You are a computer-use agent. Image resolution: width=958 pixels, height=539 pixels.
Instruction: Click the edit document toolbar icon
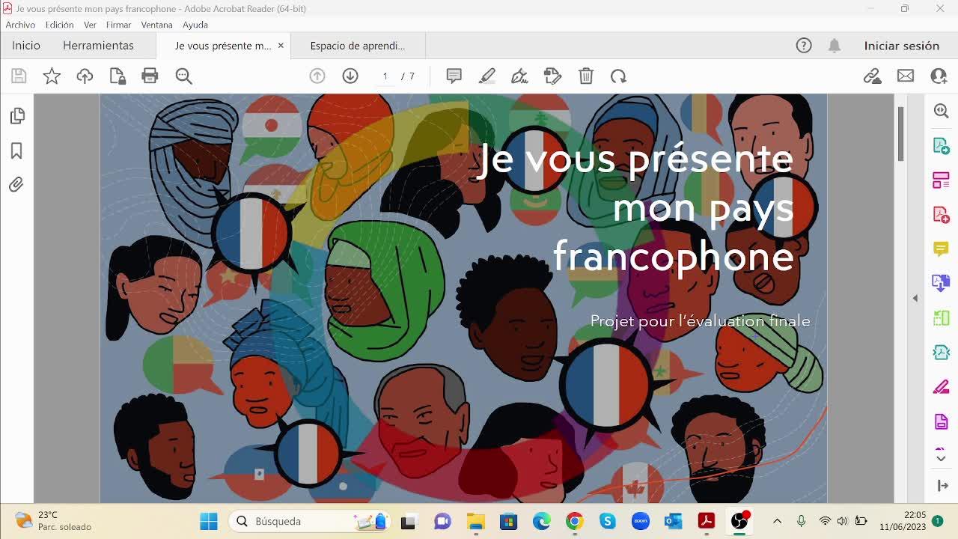tap(552, 76)
